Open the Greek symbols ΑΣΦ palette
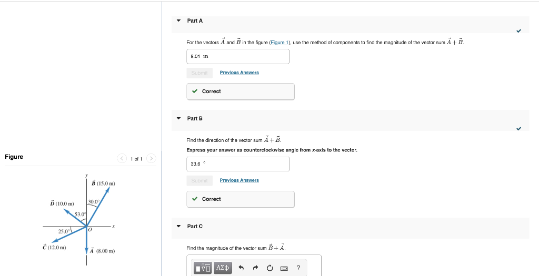The image size is (539, 276). click(x=223, y=268)
